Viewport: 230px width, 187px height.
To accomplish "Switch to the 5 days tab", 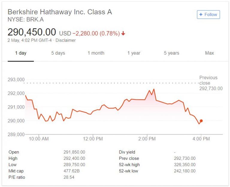I will point(58,53).
